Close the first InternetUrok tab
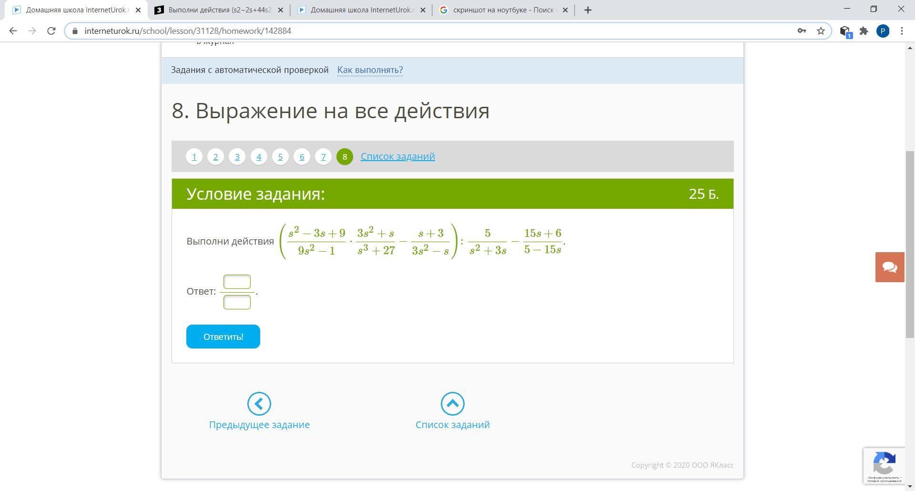This screenshot has width=915, height=491. (138, 10)
